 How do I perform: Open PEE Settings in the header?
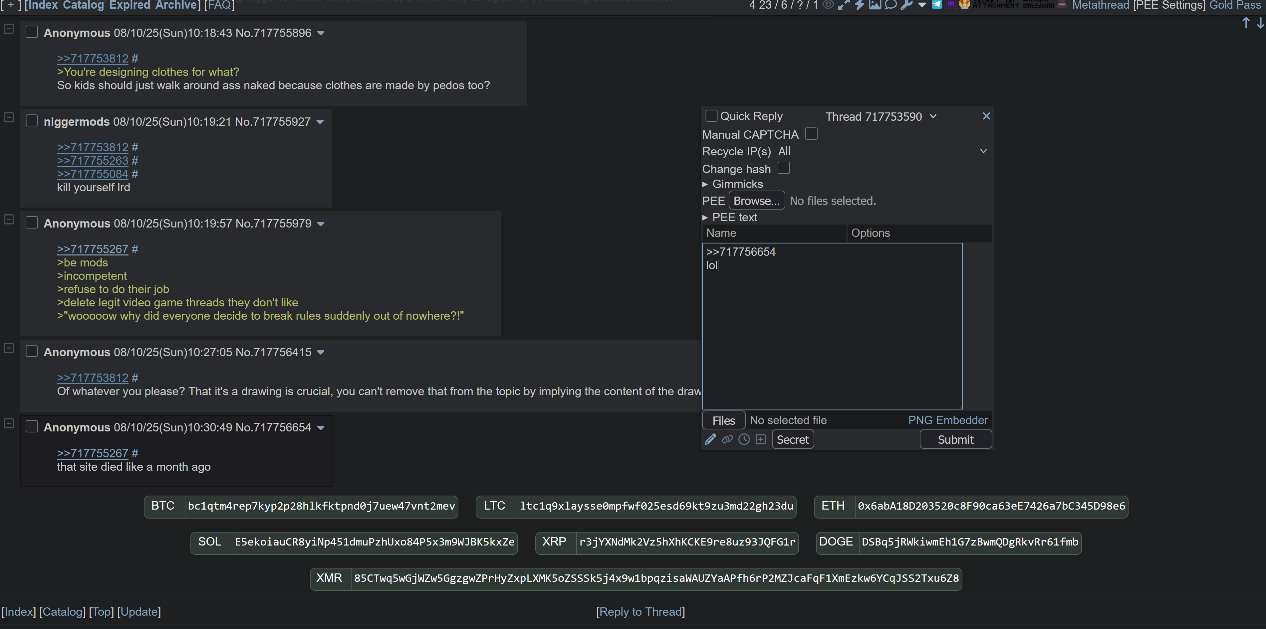(1169, 5)
